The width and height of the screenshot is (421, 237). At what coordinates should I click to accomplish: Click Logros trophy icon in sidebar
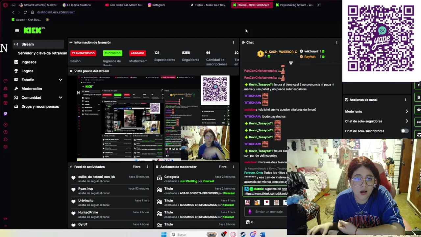point(16,71)
